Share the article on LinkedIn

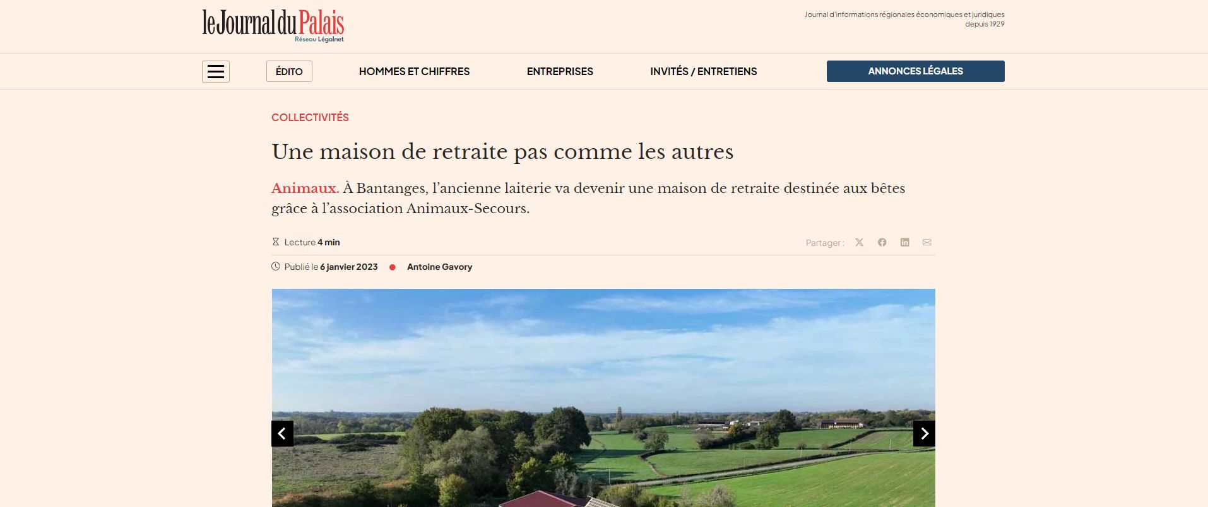[x=904, y=242]
